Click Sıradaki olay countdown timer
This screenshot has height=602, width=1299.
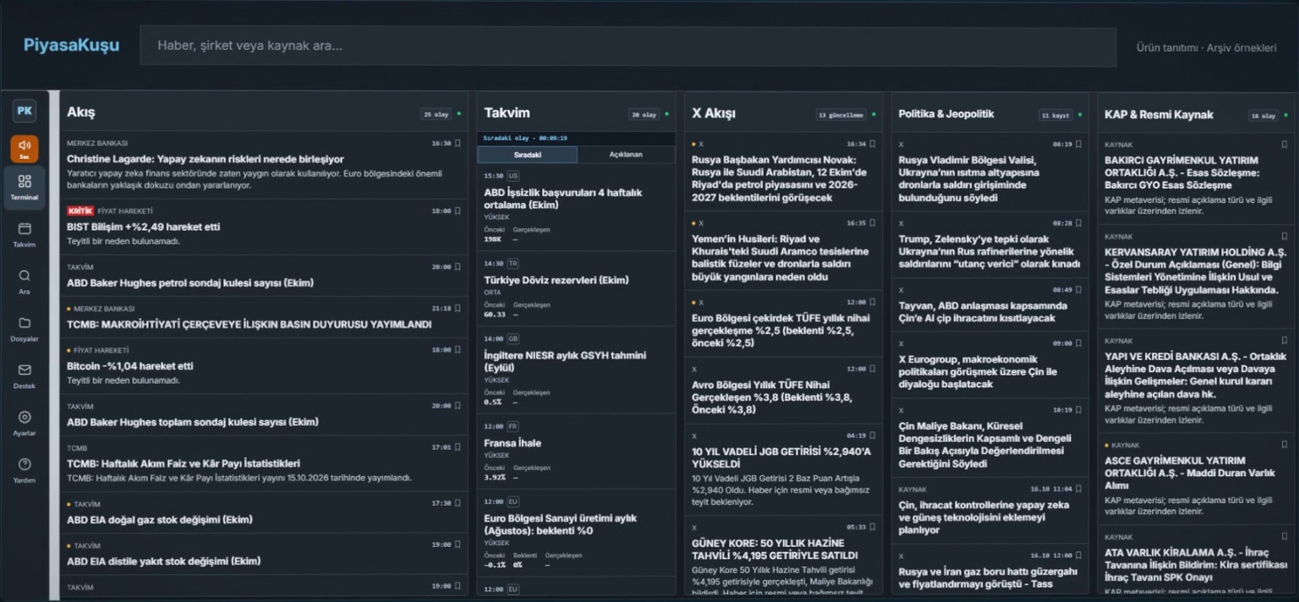coord(525,138)
